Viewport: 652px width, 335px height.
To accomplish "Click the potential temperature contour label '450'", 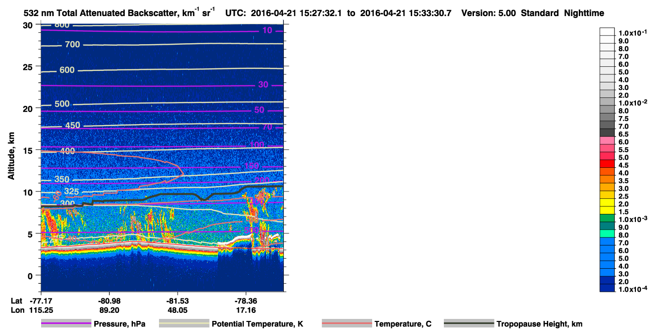I will (72, 126).
